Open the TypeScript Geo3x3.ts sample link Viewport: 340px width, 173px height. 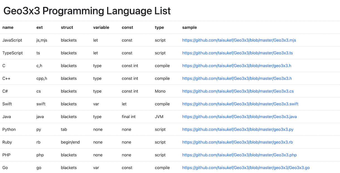(237, 53)
